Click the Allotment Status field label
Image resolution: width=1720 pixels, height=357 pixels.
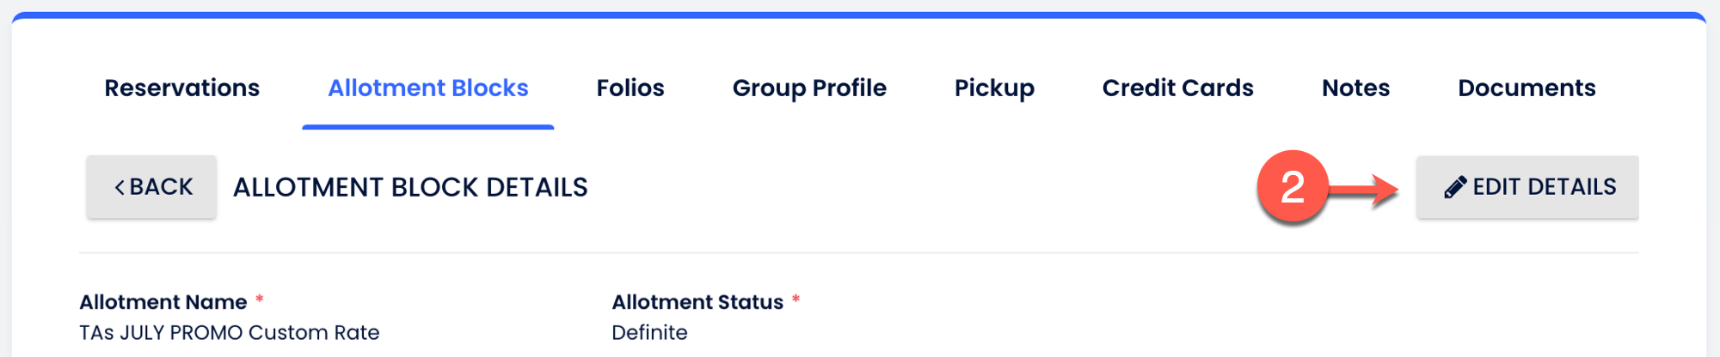697,302
